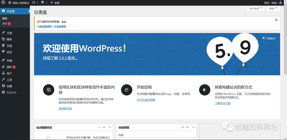
Task: Click the 打开外观定制器 link
Action: click(x=146, y=100)
